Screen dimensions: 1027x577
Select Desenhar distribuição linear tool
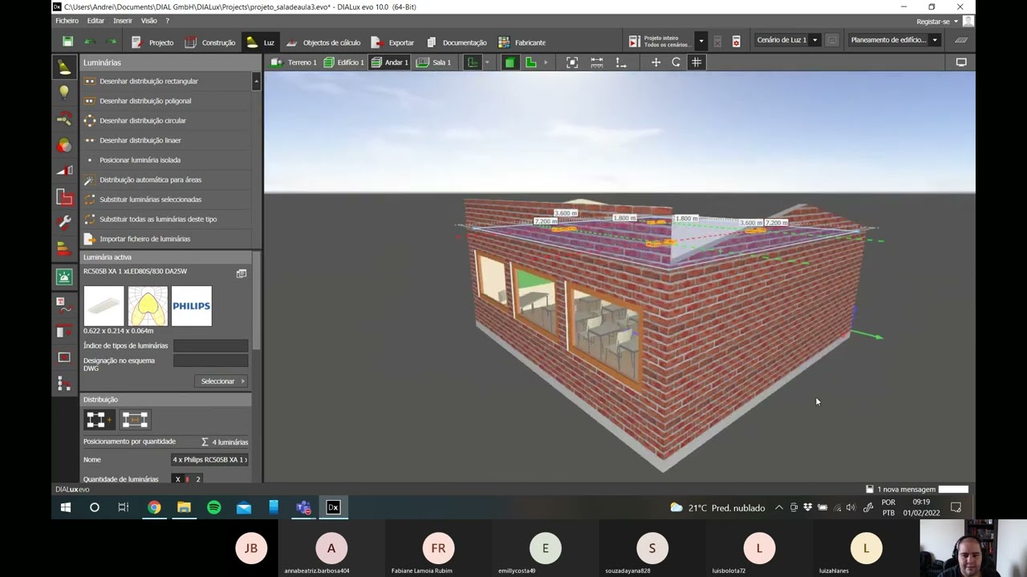[166, 140]
